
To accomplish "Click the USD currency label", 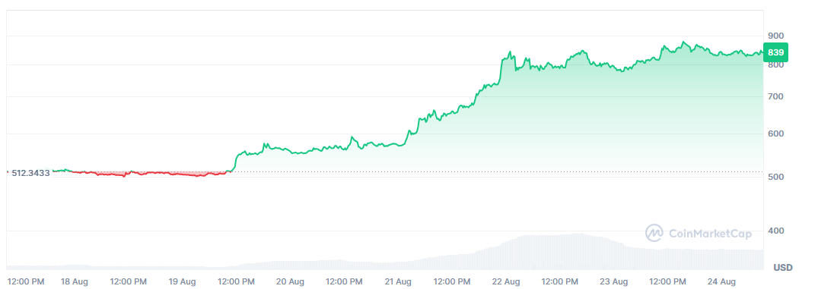I will (x=783, y=268).
